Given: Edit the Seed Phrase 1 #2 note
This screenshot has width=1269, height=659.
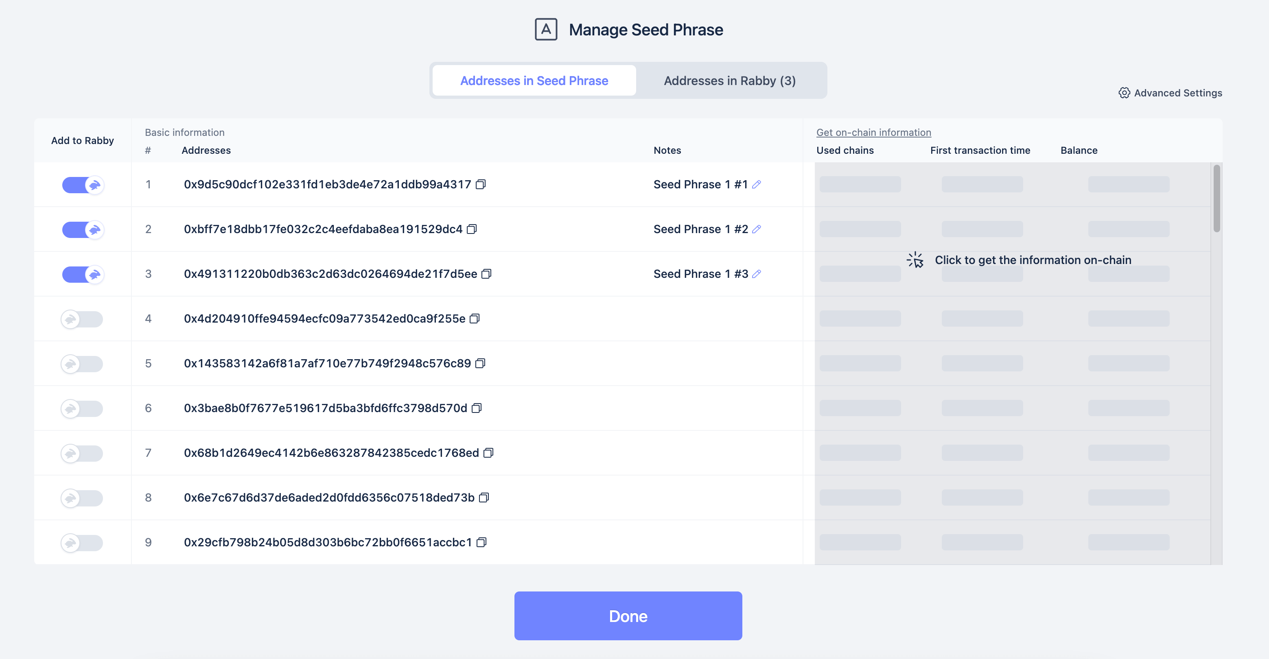Looking at the screenshot, I should [x=757, y=229].
